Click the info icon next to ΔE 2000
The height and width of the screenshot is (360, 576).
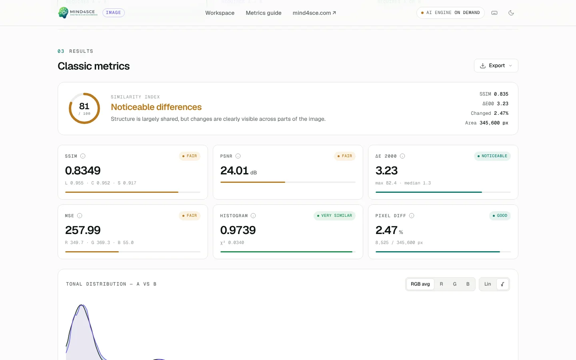402,156
